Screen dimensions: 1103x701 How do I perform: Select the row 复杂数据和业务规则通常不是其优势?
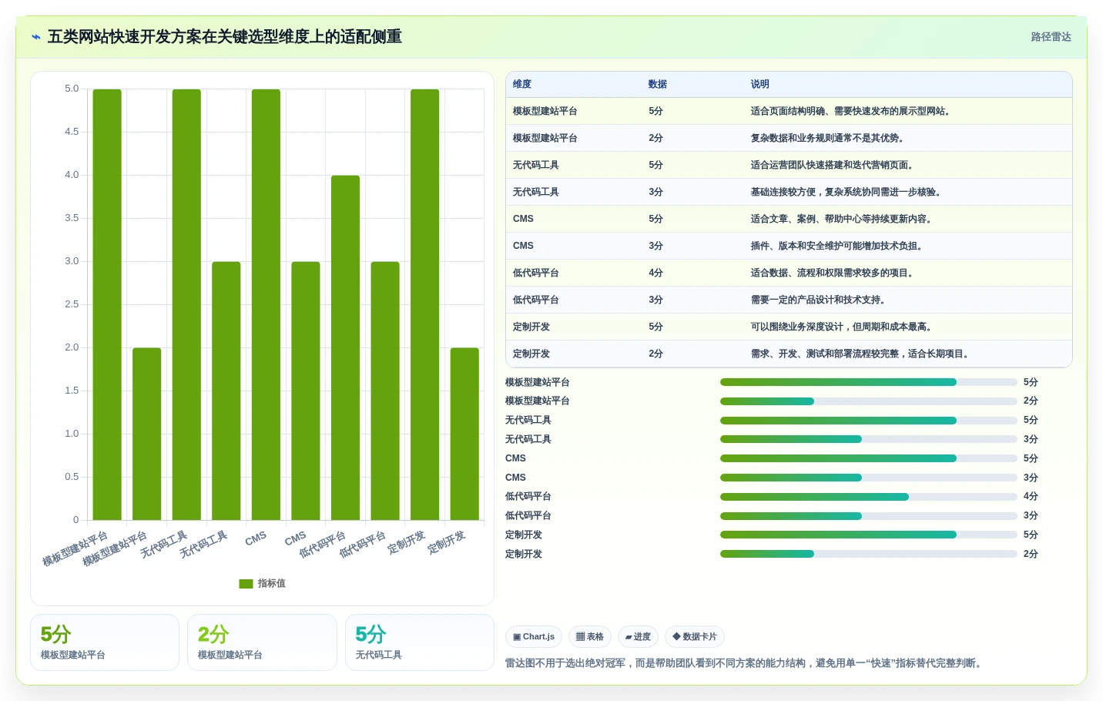pyautogui.click(x=789, y=138)
